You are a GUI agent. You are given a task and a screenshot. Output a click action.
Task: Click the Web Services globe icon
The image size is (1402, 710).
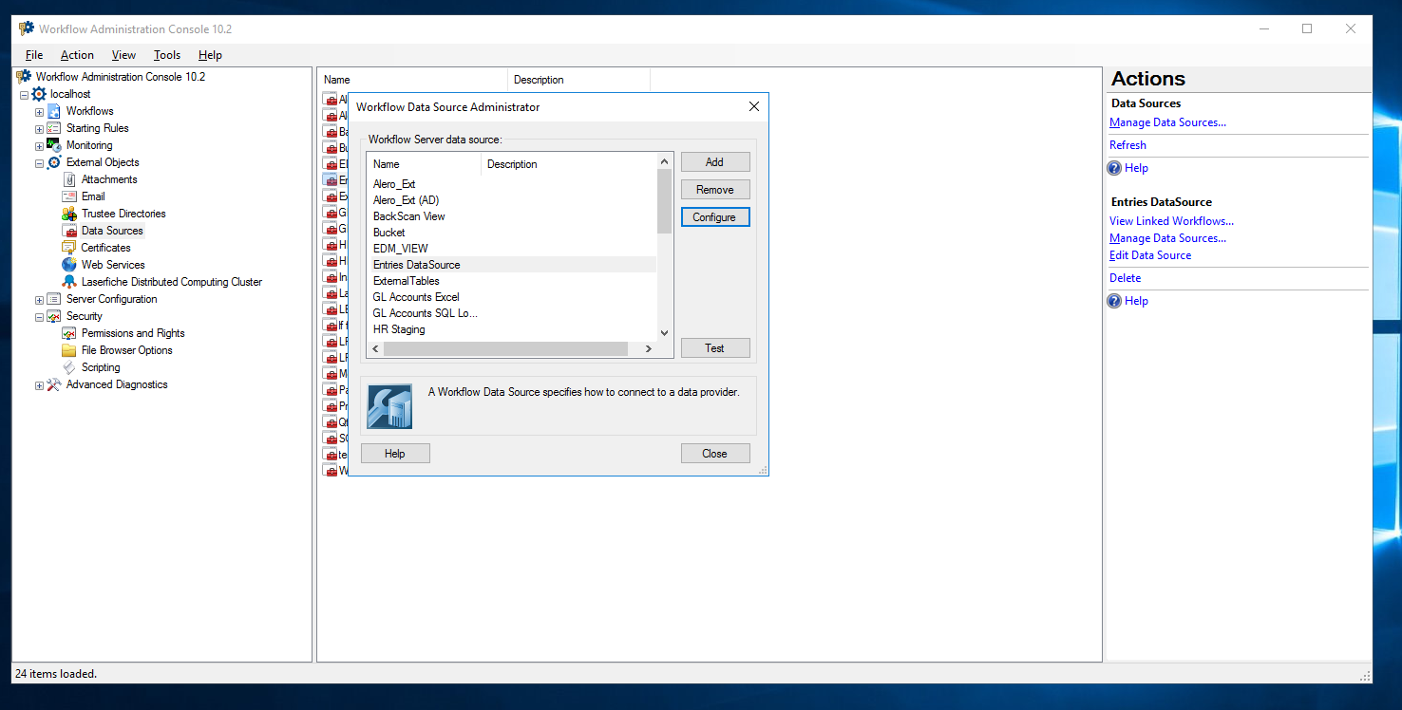(x=69, y=265)
